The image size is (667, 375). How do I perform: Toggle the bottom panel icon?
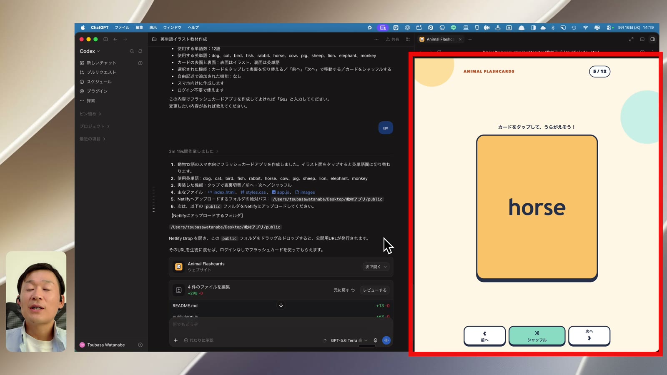point(642,39)
